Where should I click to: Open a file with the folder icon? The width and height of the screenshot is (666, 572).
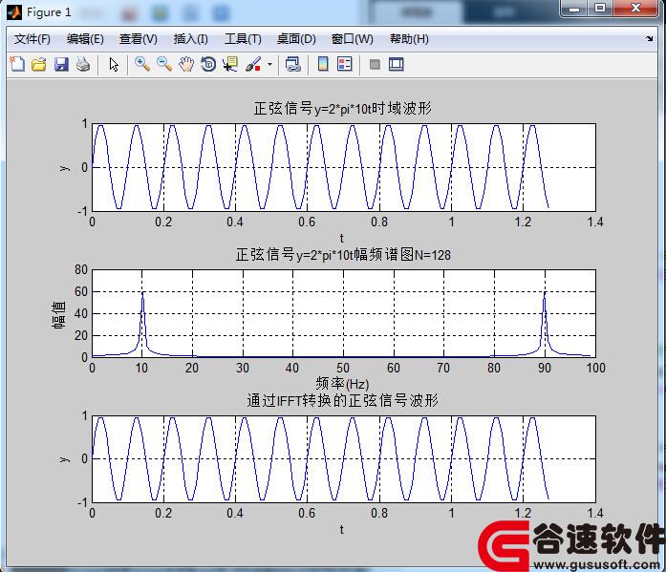[x=39, y=65]
